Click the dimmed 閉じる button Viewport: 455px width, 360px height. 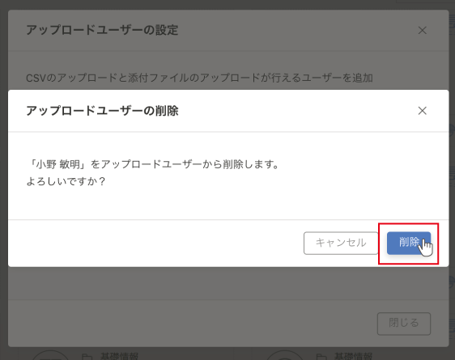click(x=404, y=324)
